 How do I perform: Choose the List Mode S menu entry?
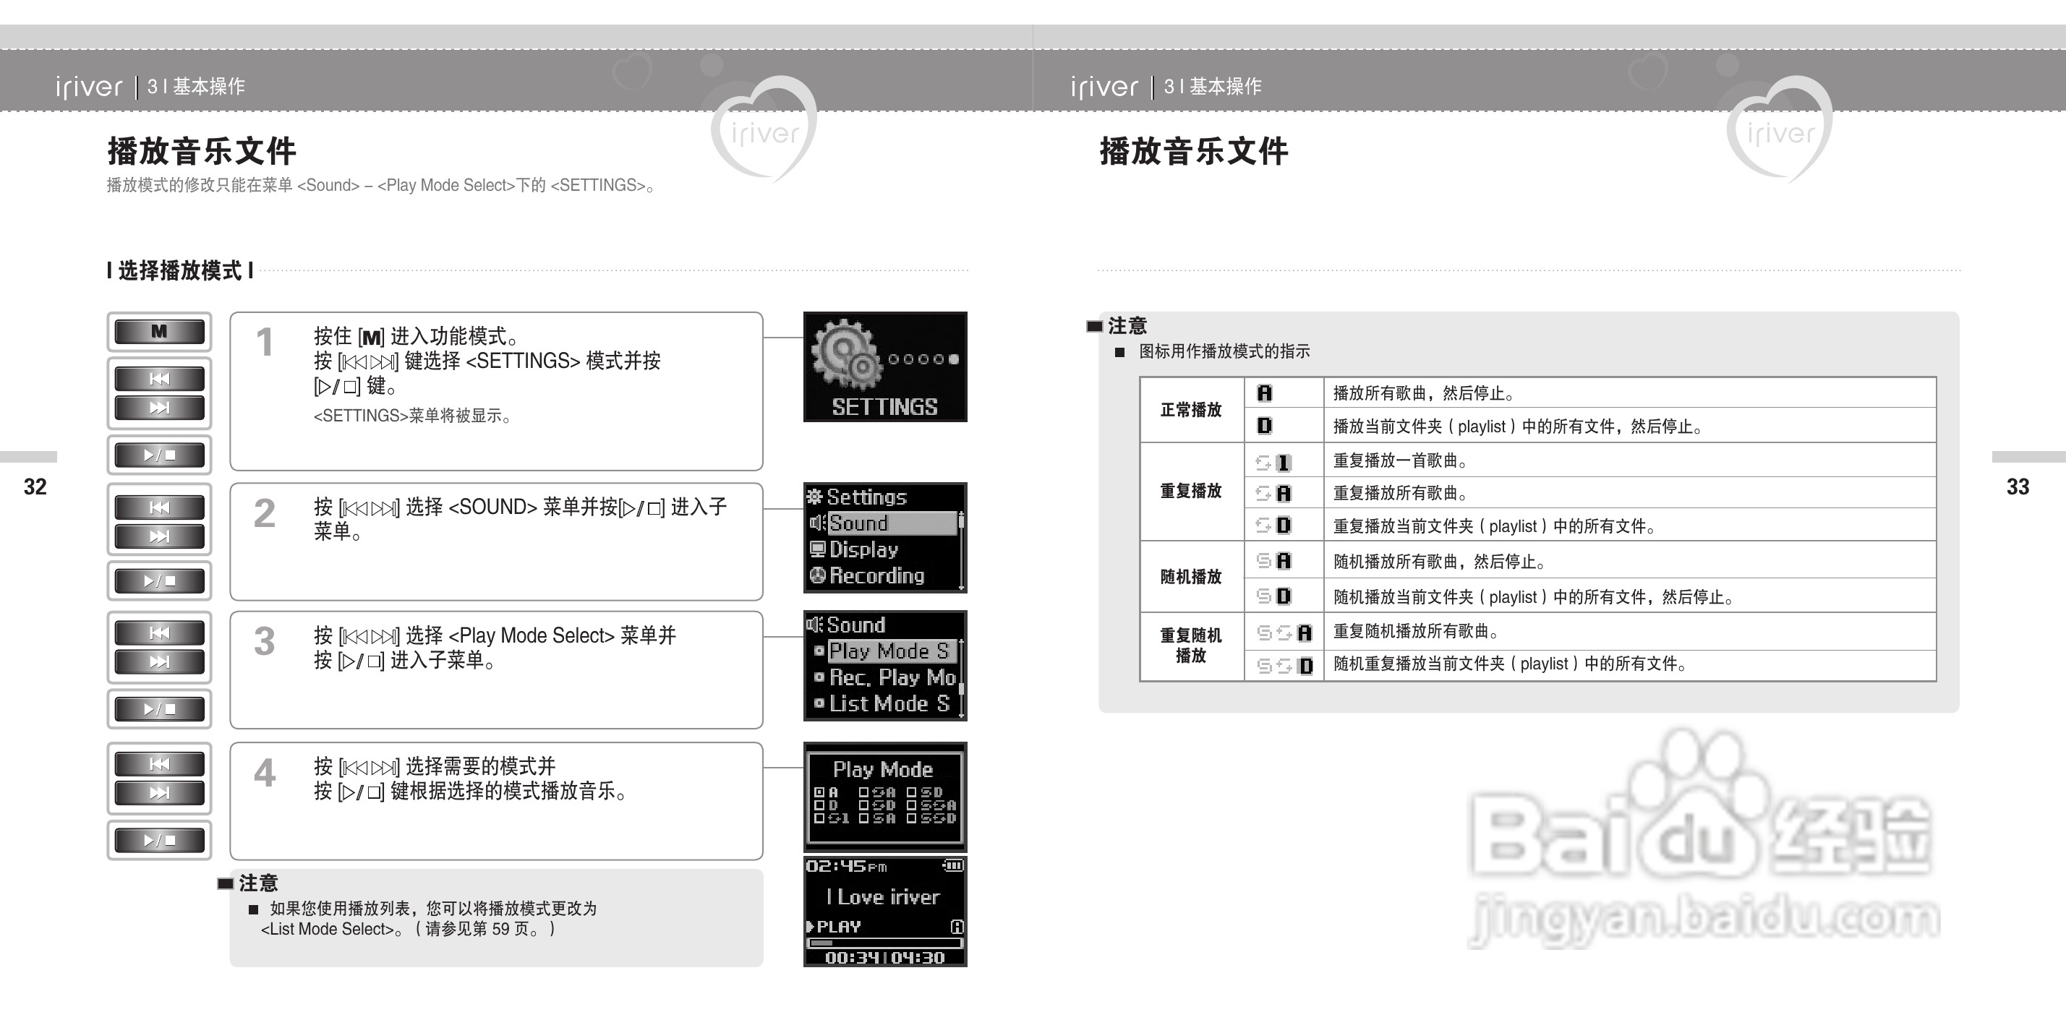pos(889,704)
